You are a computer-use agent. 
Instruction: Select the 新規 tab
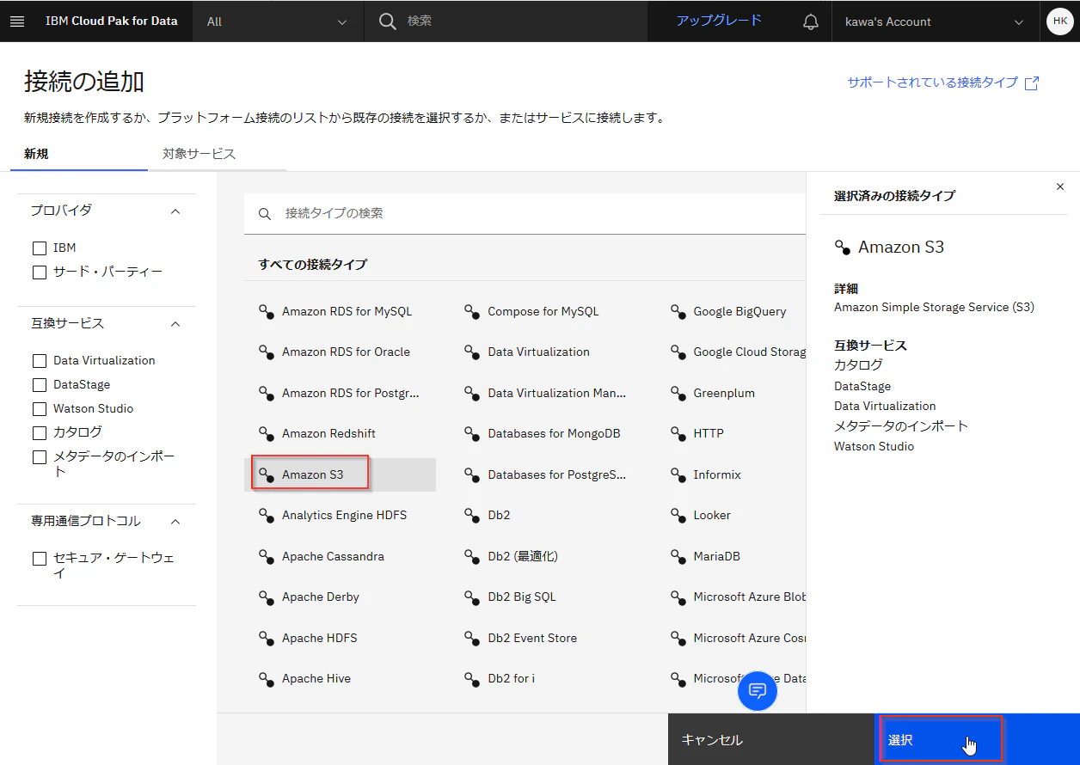click(36, 154)
